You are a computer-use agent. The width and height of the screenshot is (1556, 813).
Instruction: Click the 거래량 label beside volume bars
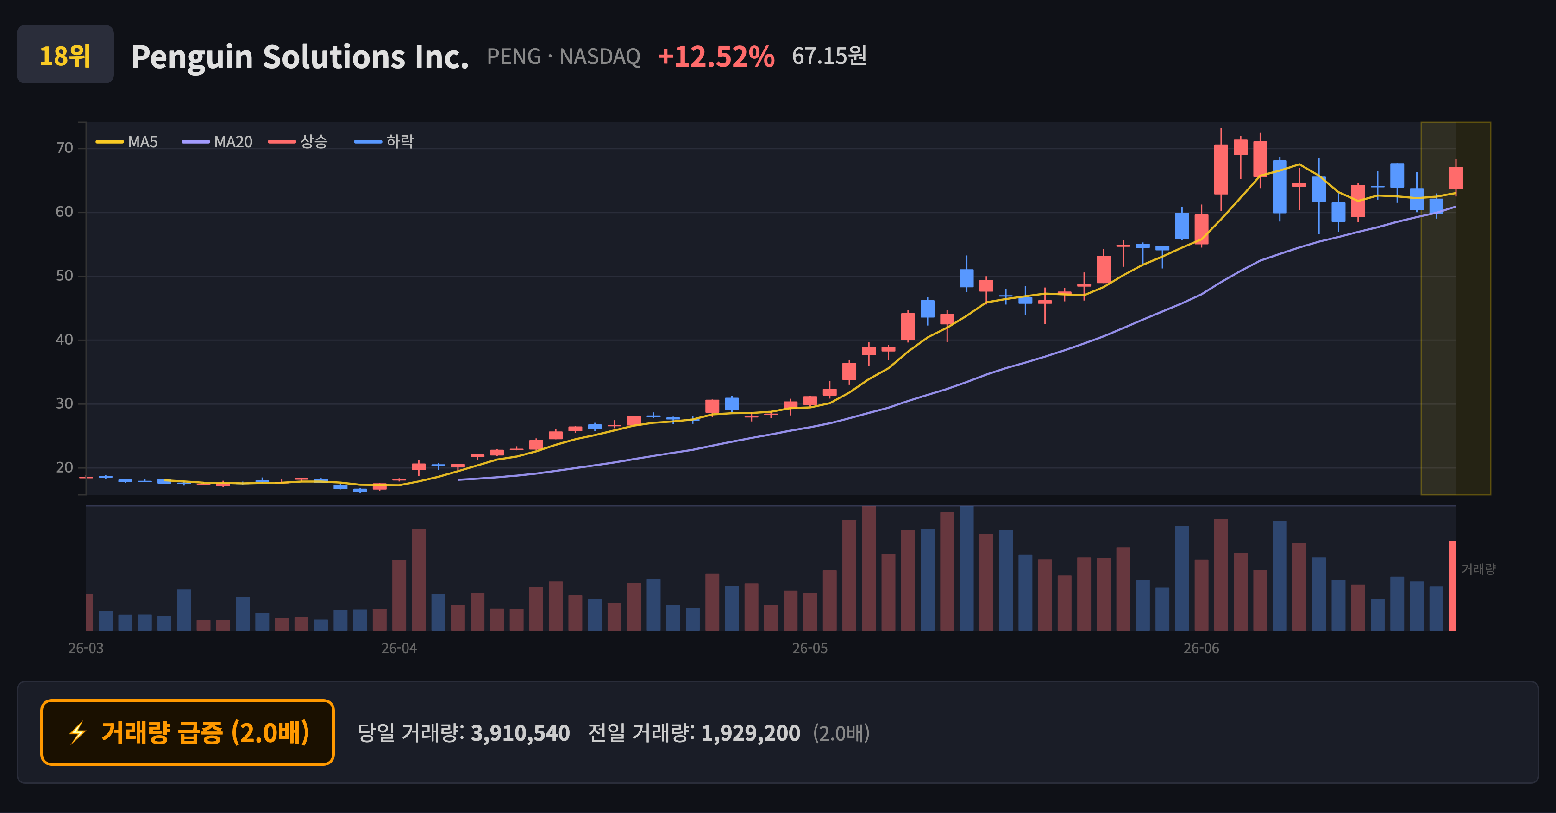pos(1478,569)
